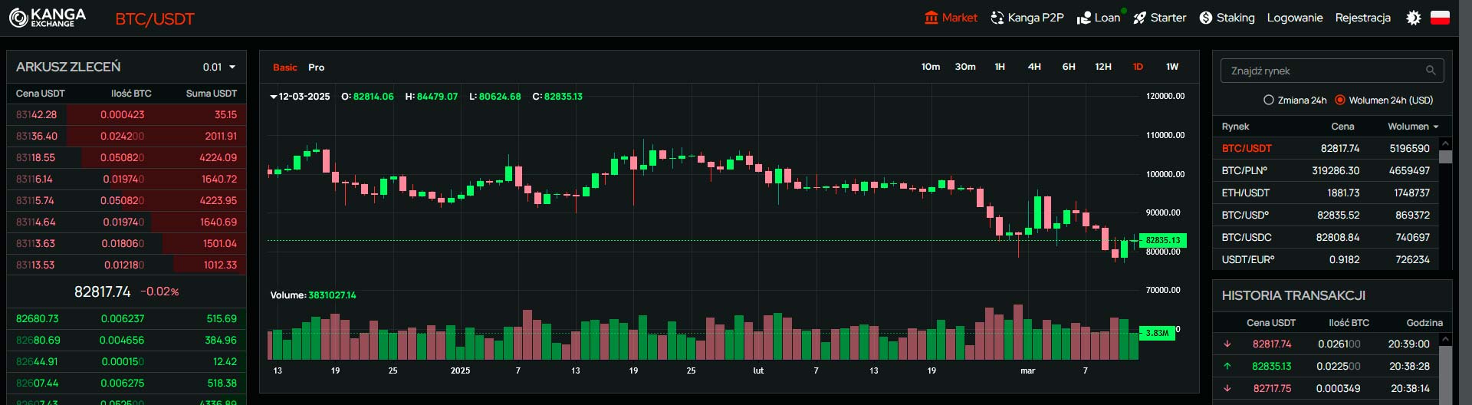Click the Market storefront icon
Image resolution: width=1472 pixels, height=405 pixels.
[932, 18]
